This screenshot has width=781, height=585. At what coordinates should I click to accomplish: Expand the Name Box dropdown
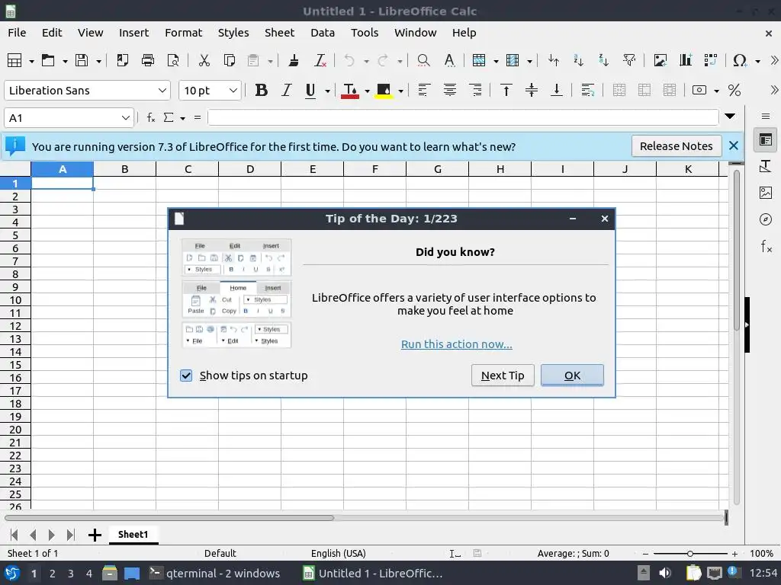pos(126,118)
